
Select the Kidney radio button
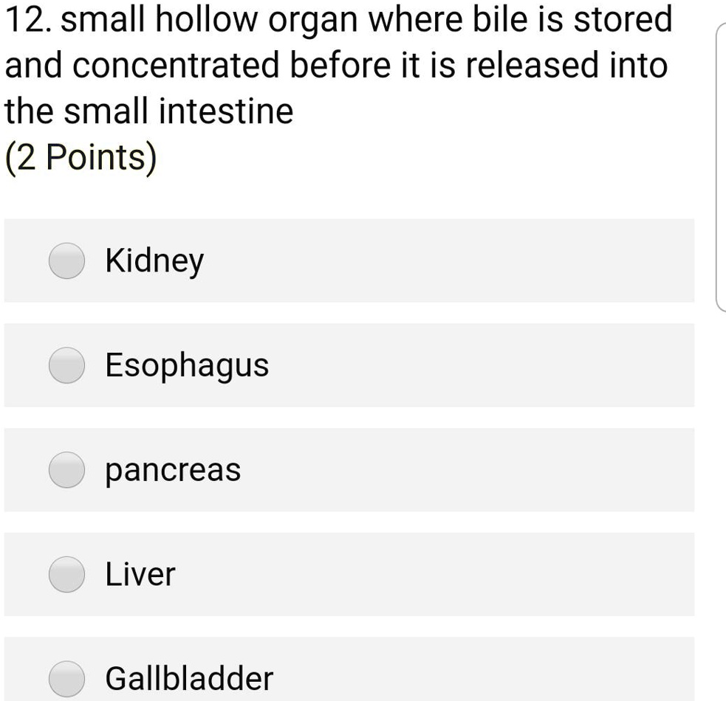tap(66, 260)
